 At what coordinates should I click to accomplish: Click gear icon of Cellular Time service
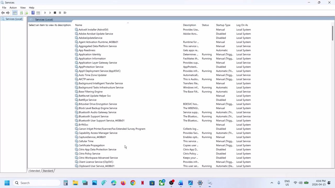(76, 141)
